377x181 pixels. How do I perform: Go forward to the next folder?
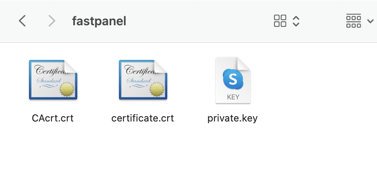click(x=52, y=21)
